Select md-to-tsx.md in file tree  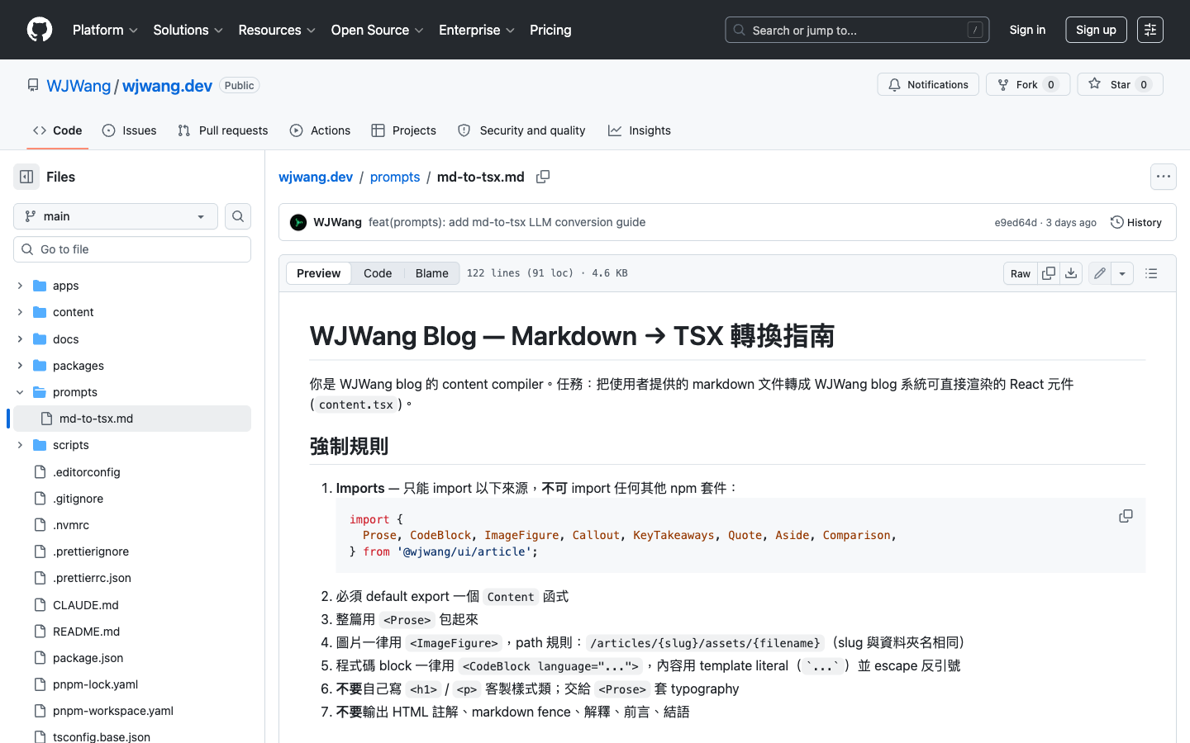pos(132,419)
